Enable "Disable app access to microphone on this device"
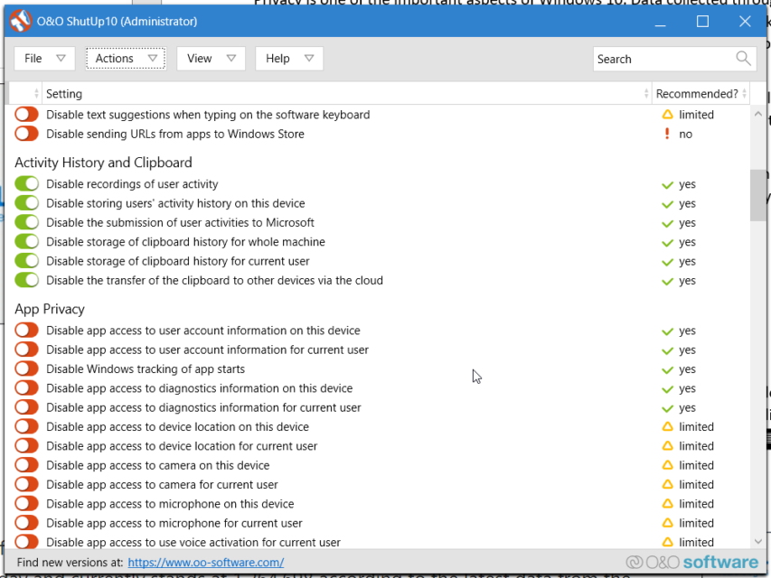 24,503
